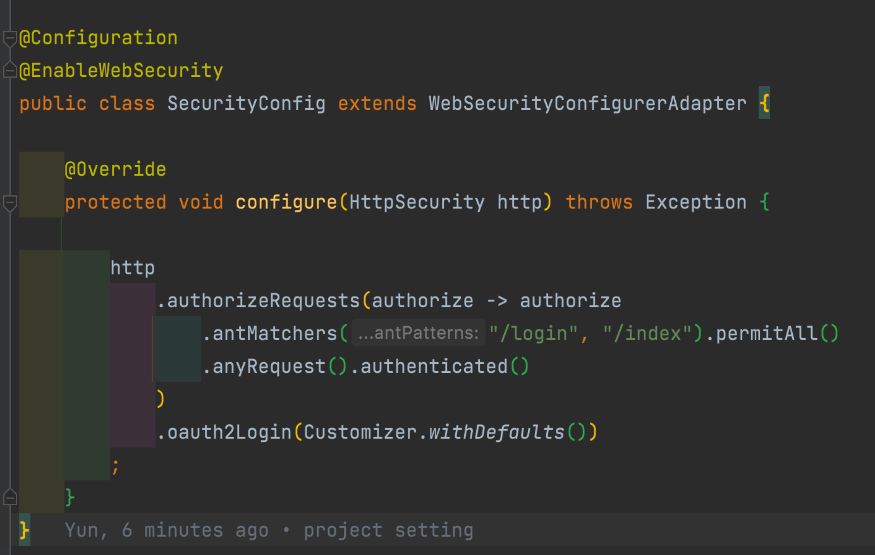This screenshot has height=555, width=875.
Task: Click the "/index" string literal
Action: pyautogui.click(x=647, y=334)
